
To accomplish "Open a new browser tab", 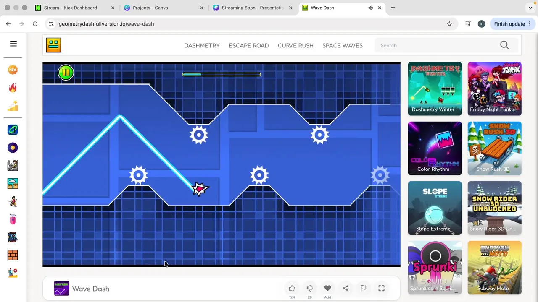I will point(393,8).
